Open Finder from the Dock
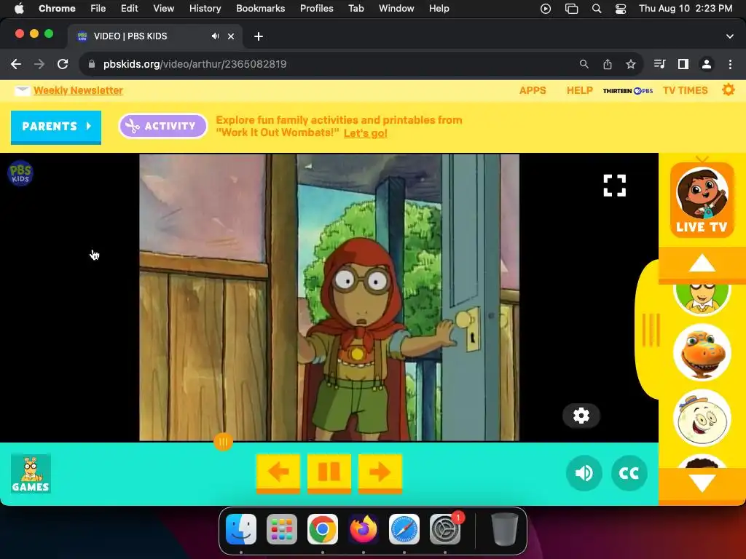The width and height of the screenshot is (746, 559). tap(240, 529)
